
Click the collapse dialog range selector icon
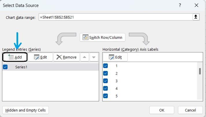pos(196,17)
